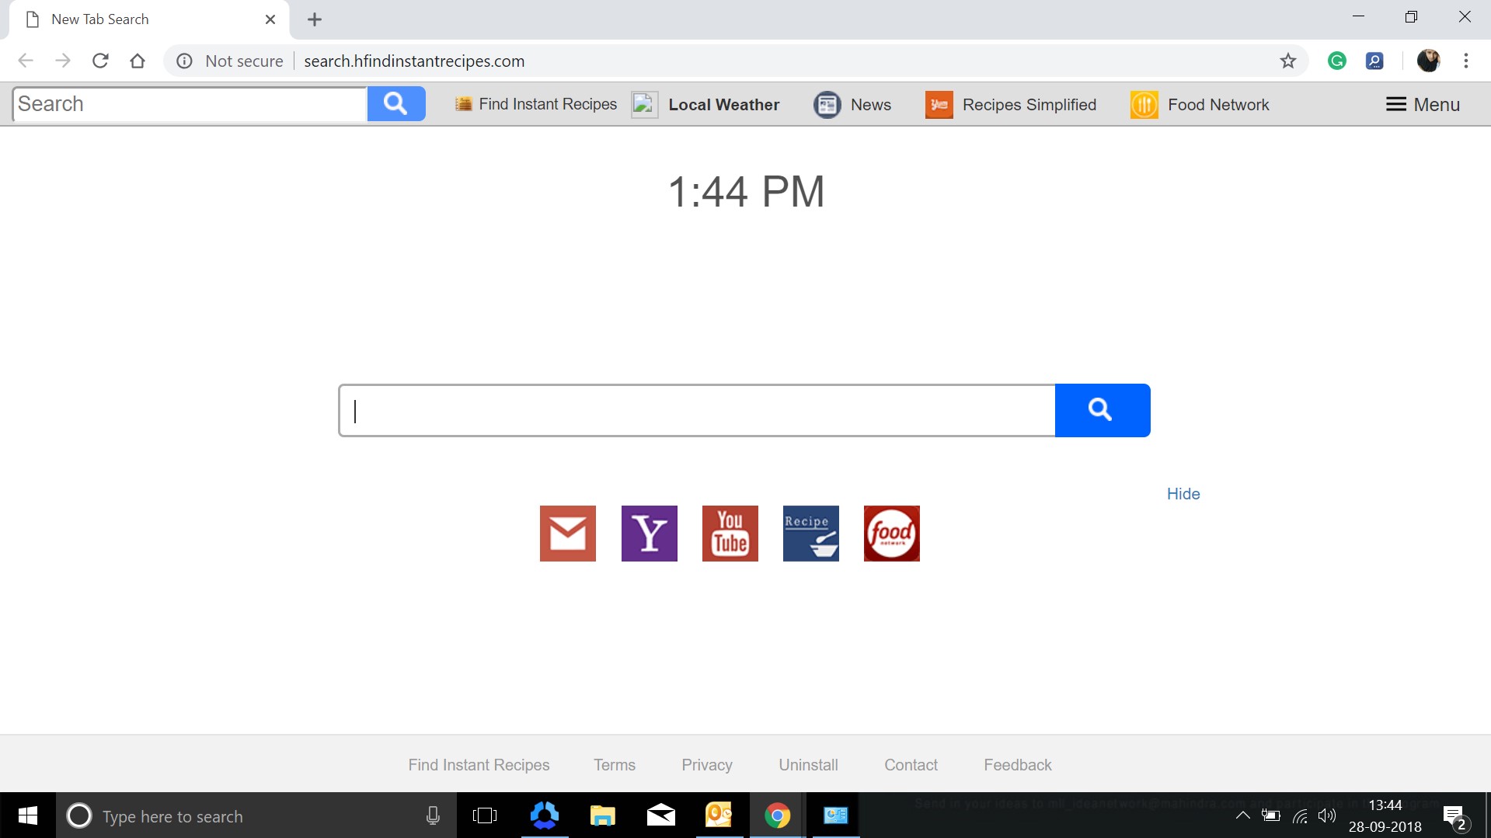
Task: Open the Privacy page link
Action: click(706, 764)
